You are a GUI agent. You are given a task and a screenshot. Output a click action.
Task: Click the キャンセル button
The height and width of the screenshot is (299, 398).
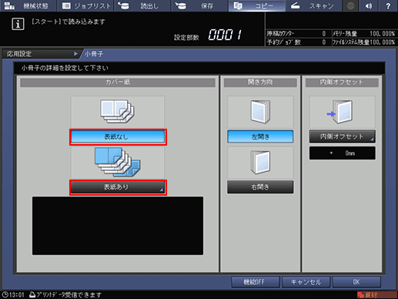pyautogui.click(x=306, y=282)
